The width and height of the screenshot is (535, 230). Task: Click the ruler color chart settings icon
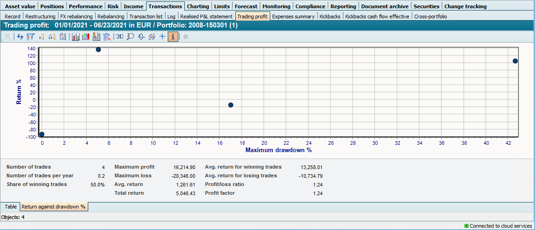click(x=85, y=37)
